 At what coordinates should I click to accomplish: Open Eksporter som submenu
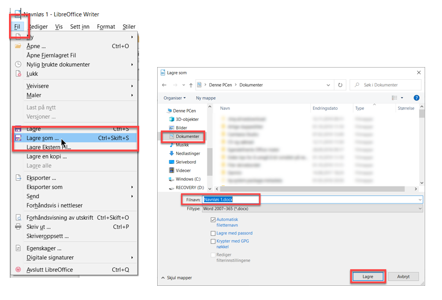(45, 187)
